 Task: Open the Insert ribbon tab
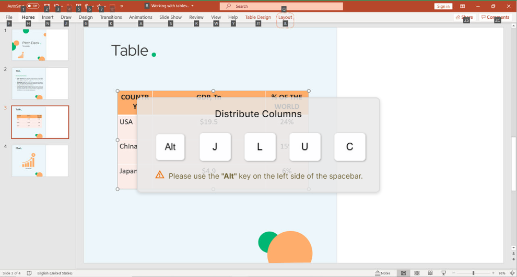48,17
